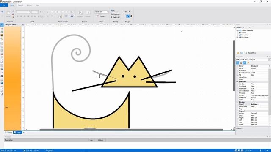Toggle bold text formatting
The image size is (271, 152).
[41, 12]
